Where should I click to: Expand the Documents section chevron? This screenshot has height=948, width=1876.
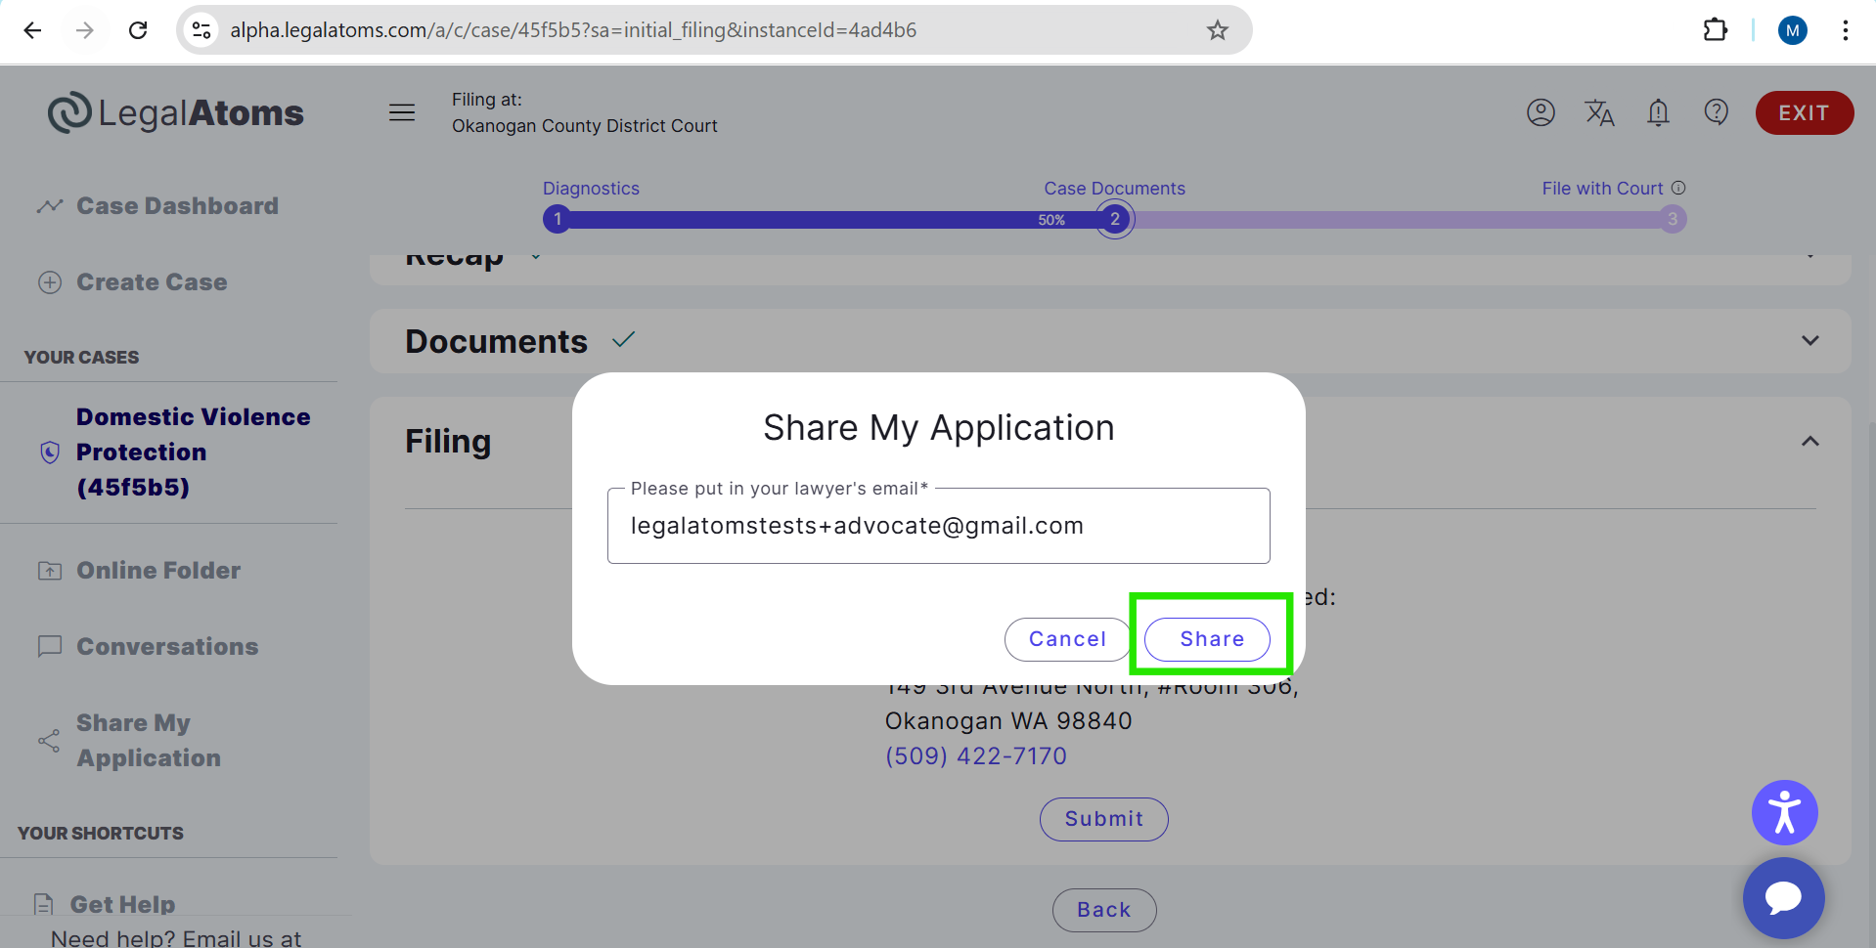click(x=1809, y=341)
